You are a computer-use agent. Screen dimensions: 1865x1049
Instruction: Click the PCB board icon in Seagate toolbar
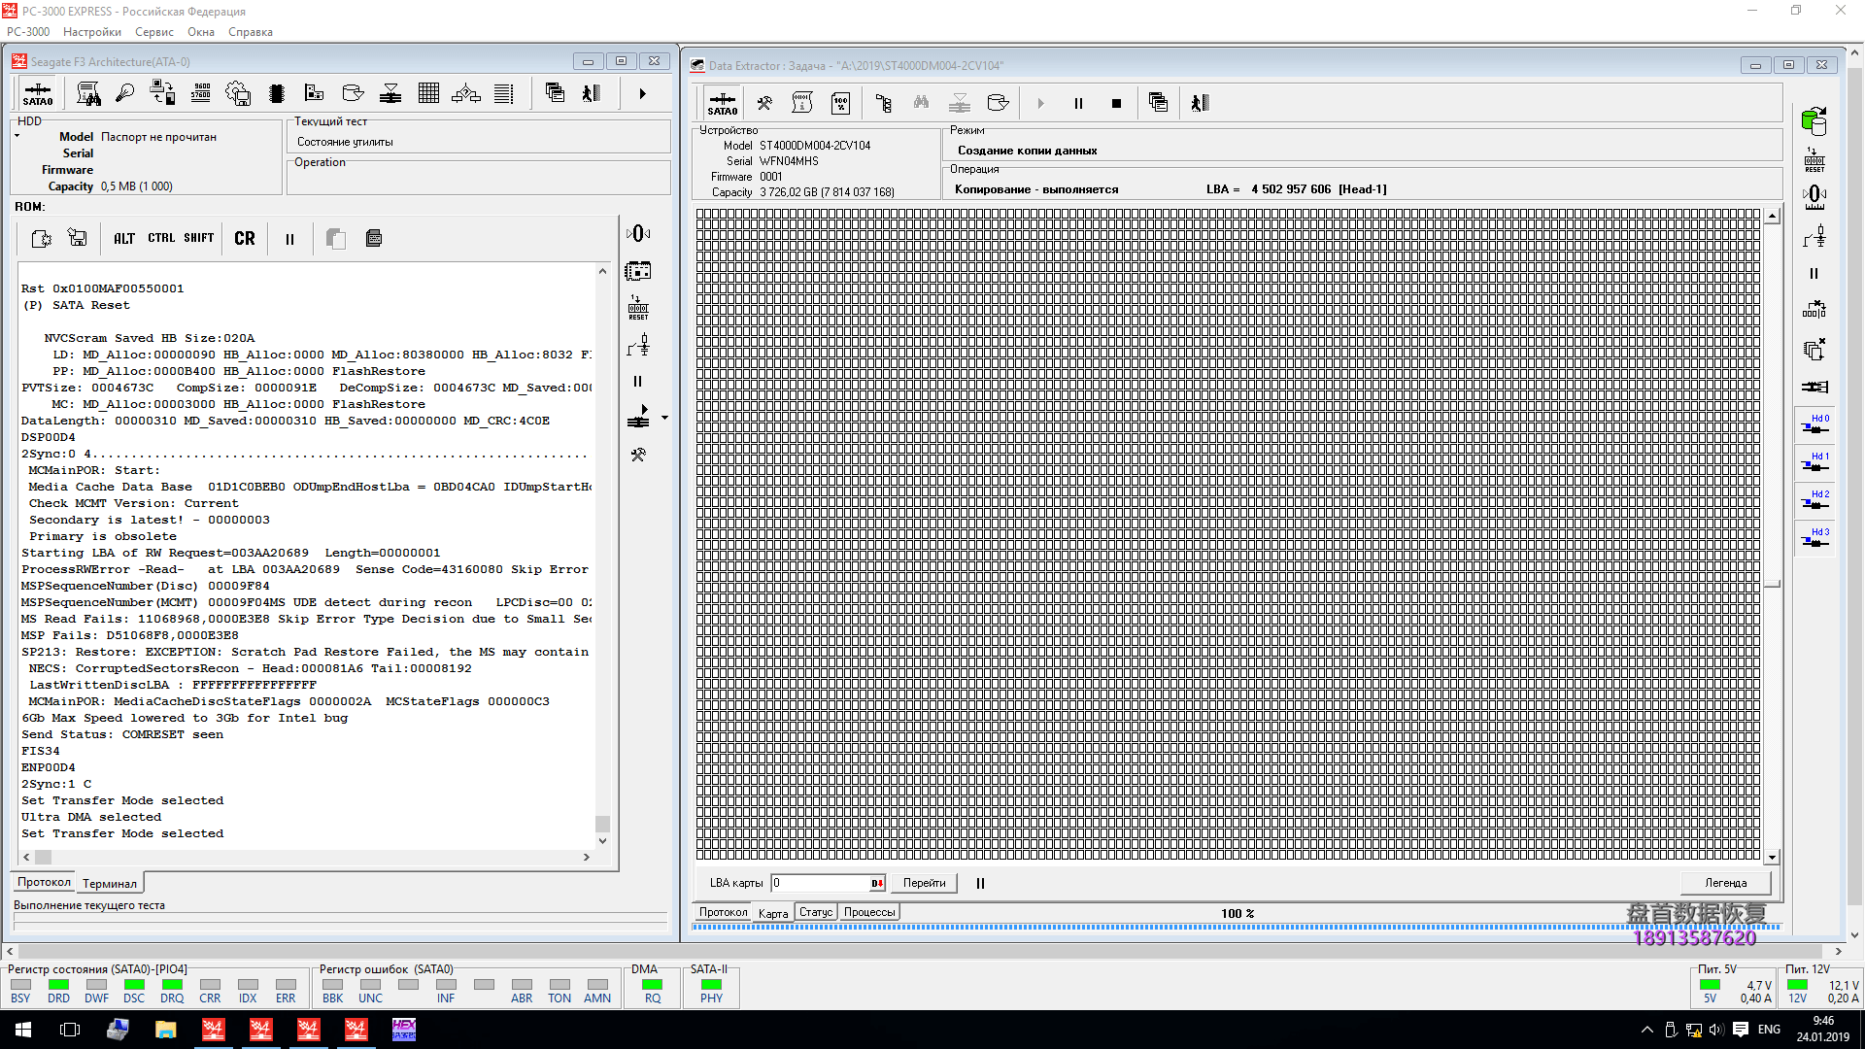click(x=314, y=93)
